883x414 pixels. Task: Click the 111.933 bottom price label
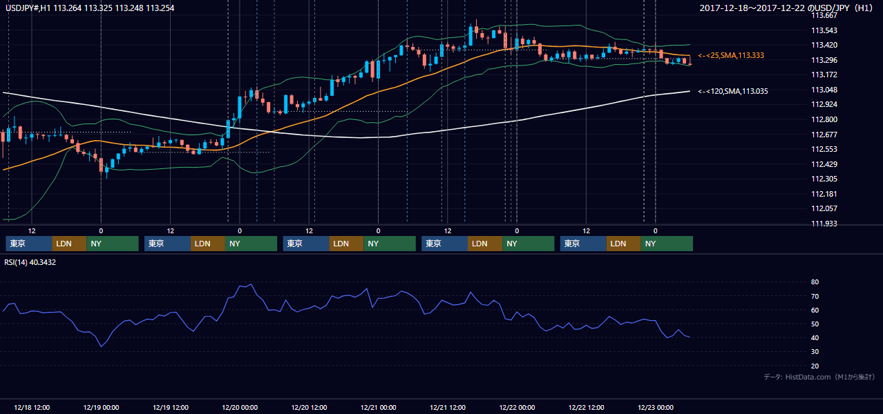[x=824, y=224]
